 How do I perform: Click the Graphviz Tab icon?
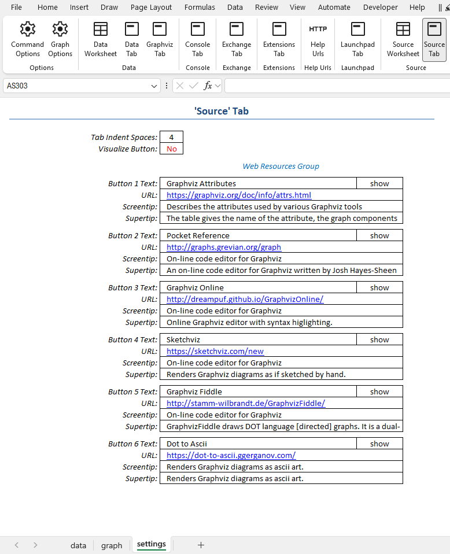(x=160, y=29)
